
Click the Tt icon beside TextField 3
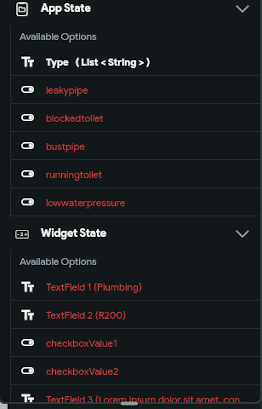coord(28,398)
